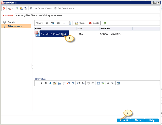Click Set Default Values option

[65, 8]
